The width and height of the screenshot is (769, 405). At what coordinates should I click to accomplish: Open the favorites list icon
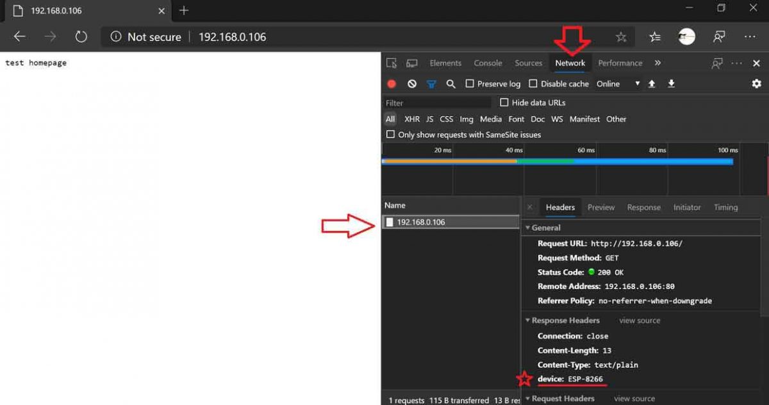(655, 37)
